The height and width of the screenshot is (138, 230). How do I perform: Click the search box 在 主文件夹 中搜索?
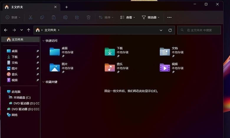tap(199, 30)
